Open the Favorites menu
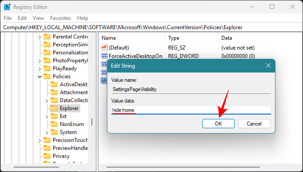The width and height of the screenshot is (303, 172). pyautogui.click(x=60, y=18)
